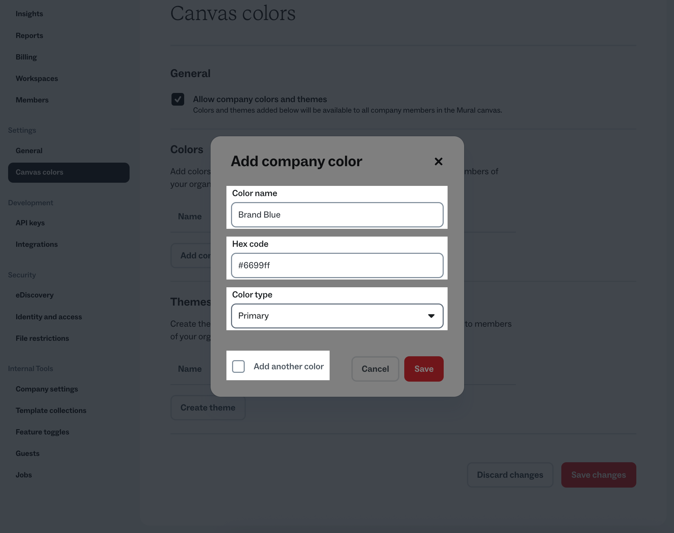Open Members in the sidebar
674x533 pixels.
[32, 100]
